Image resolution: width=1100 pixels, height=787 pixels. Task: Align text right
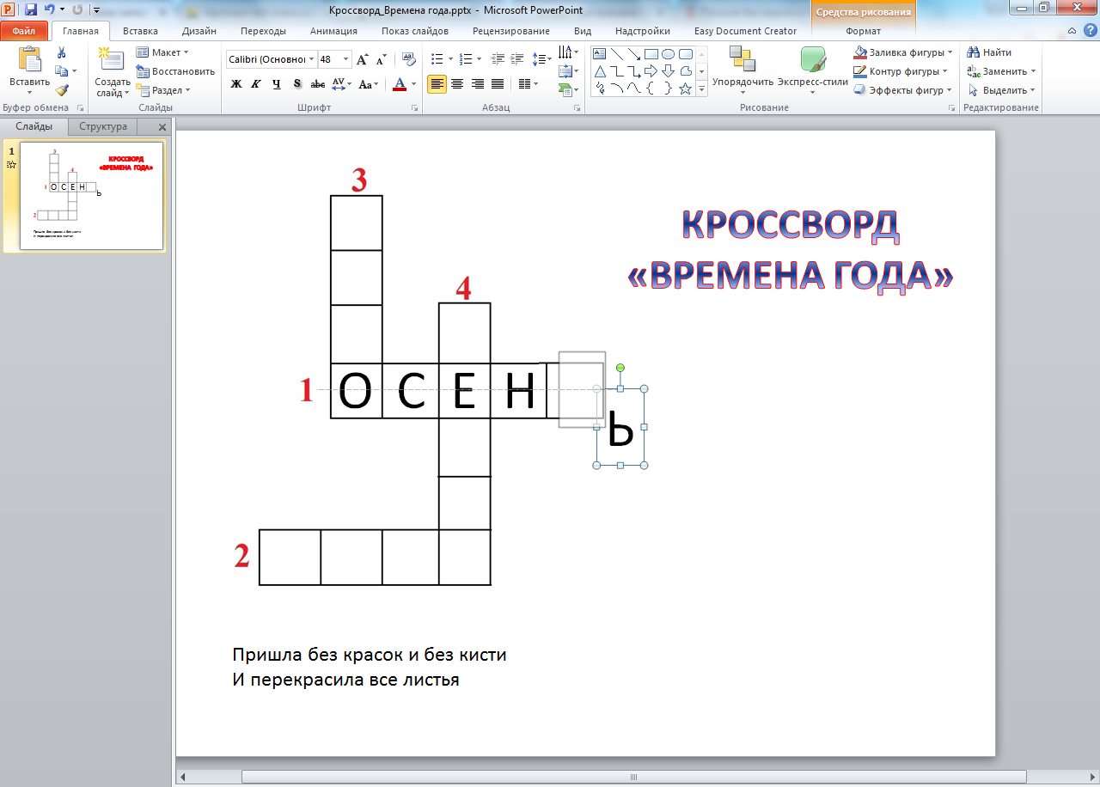tap(477, 84)
